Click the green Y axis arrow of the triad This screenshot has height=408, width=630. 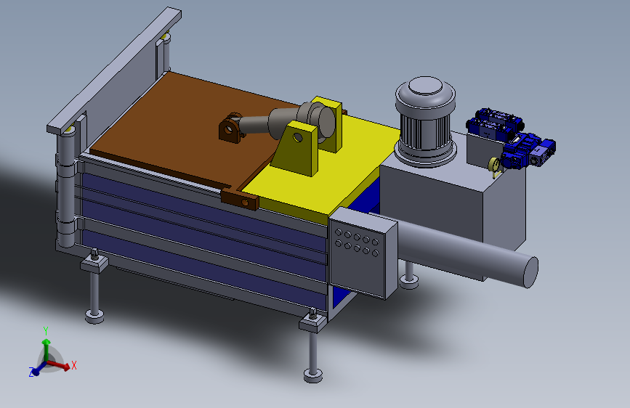coord(47,348)
